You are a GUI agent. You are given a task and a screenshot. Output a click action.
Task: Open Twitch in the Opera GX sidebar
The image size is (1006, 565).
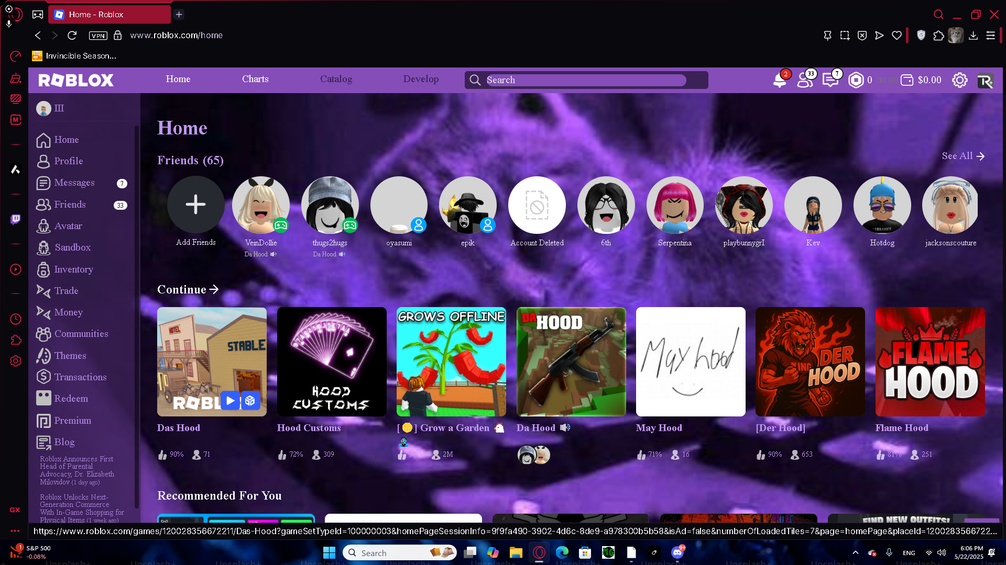(16, 219)
